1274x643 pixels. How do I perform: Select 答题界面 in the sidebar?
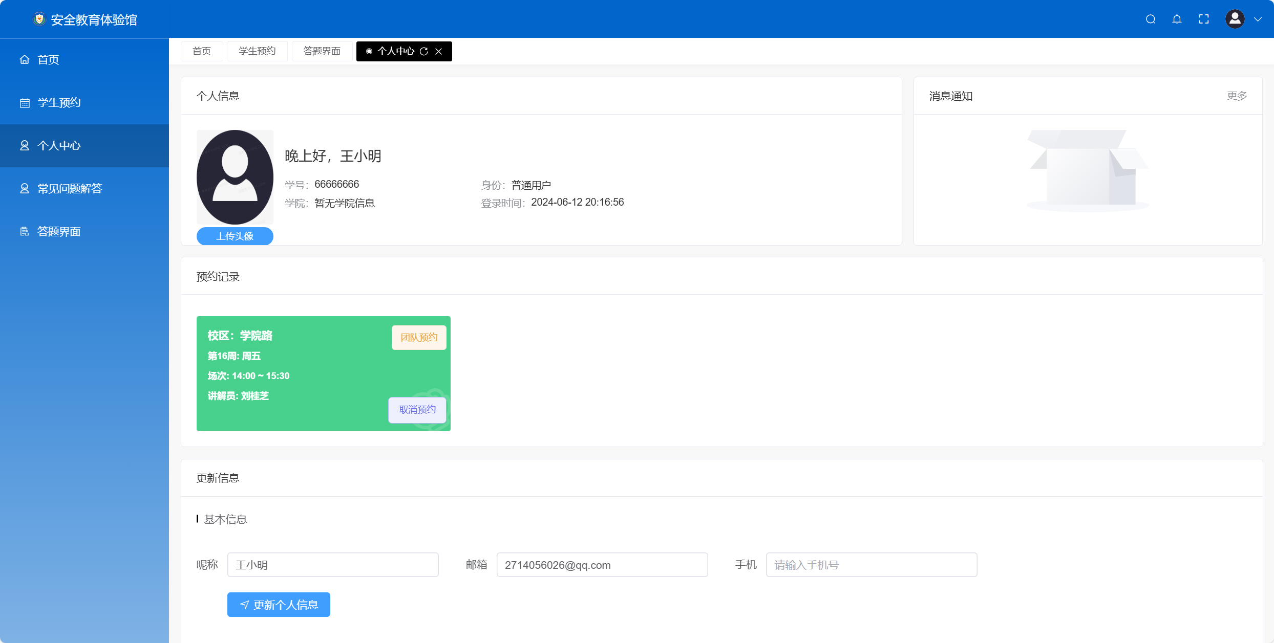(x=59, y=232)
